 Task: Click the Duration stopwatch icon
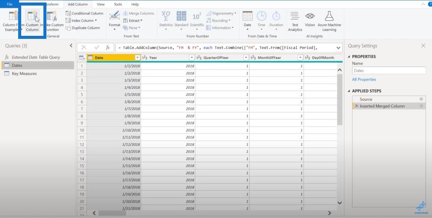point(276,16)
